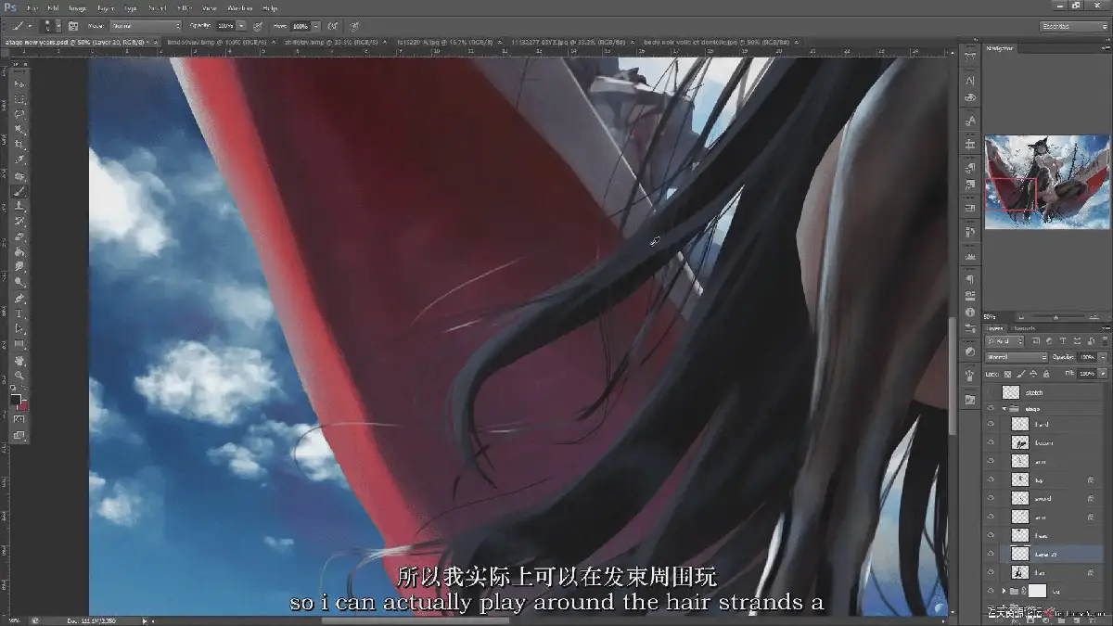Toggle visibility of Layer 20
Viewport: 1113px width, 626px height.
click(x=991, y=554)
